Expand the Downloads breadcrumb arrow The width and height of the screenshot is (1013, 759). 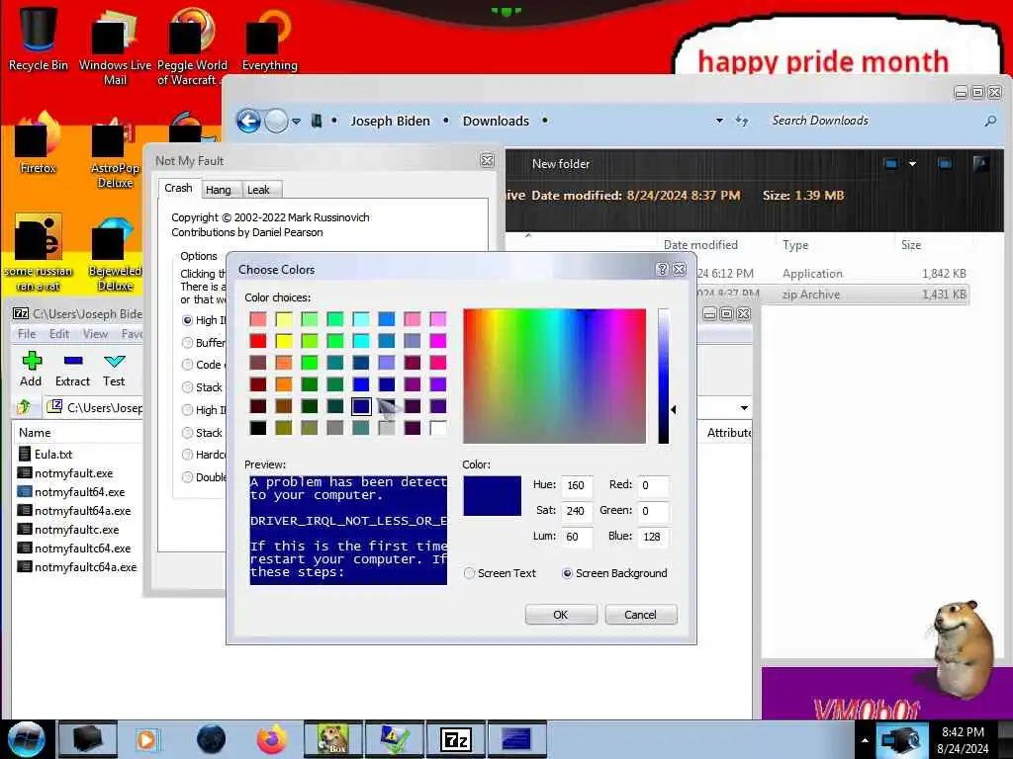coord(545,121)
